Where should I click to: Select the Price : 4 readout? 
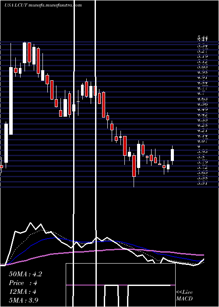(x=23, y=283)
